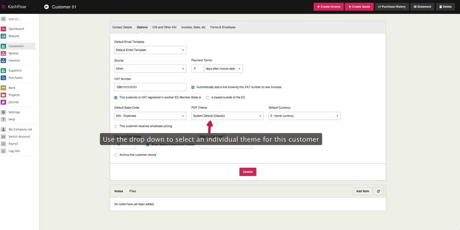Switch to the Contact Details tab
The width and height of the screenshot is (460, 230).
[x=122, y=27]
